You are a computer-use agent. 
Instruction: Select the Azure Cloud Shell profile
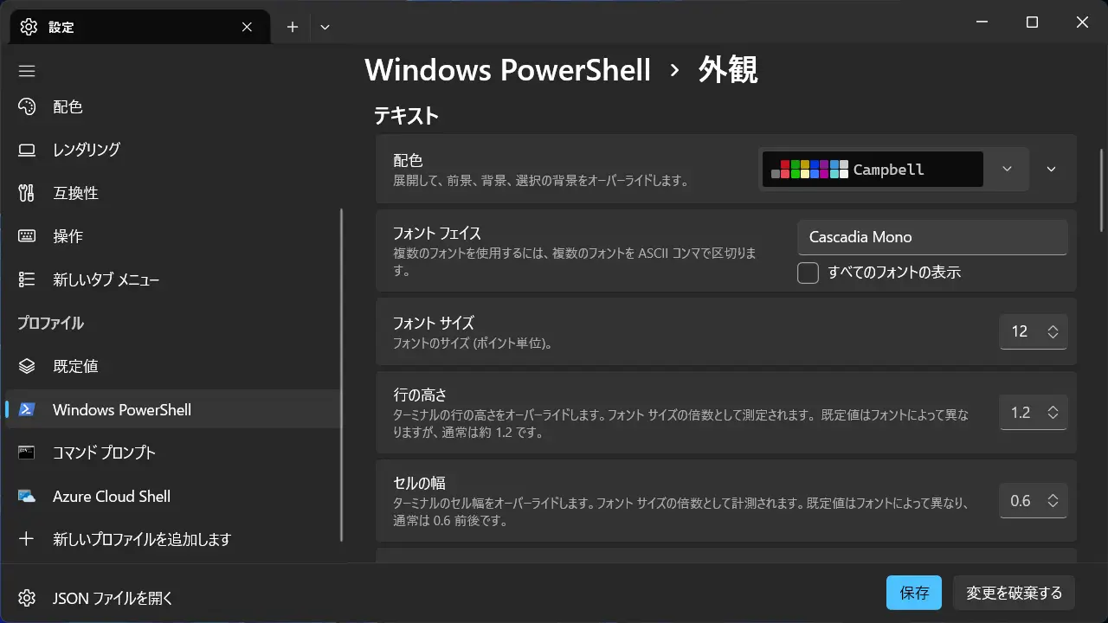click(x=111, y=496)
